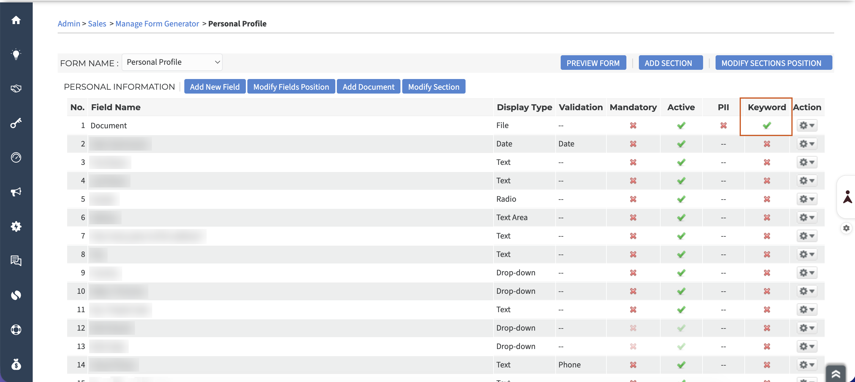Toggle Mandatory status for row 11
Image resolution: width=855 pixels, height=382 pixels.
pyautogui.click(x=633, y=310)
